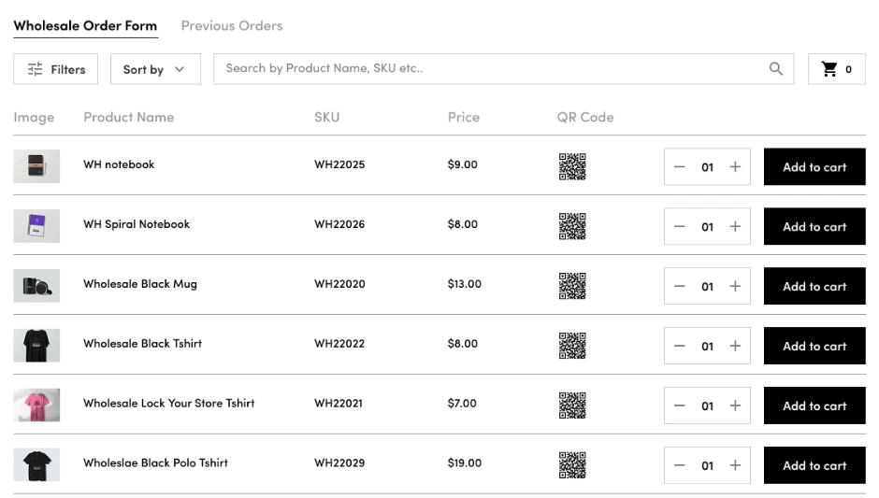Click the product search input field

(503, 69)
